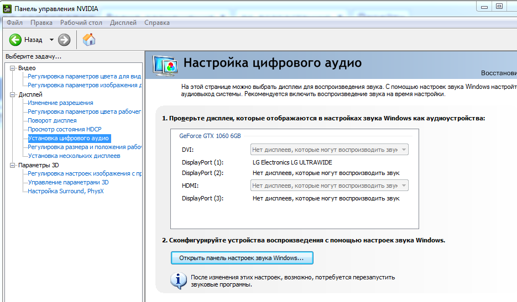Screen dimensions: 517x302
Task: Open the HDMI audio display dropdown
Action: 330,186
